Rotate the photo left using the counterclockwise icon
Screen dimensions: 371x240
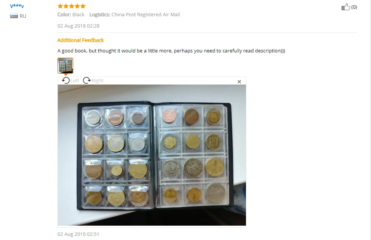click(66, 80)
